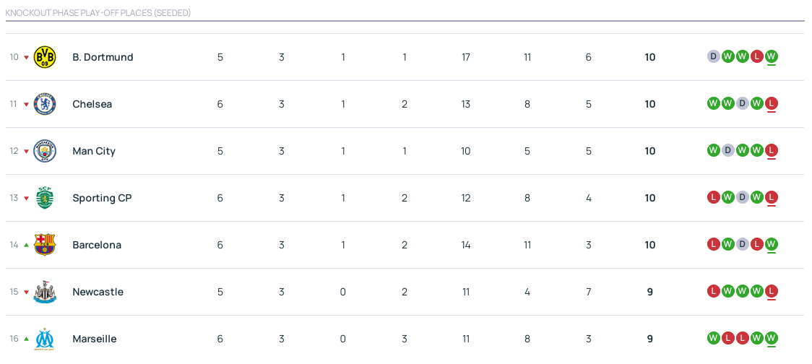This screenshot has height=364, width=812.
Task: Click the Knockout Phase Play-off Places heading
Action: coord(98,13)
